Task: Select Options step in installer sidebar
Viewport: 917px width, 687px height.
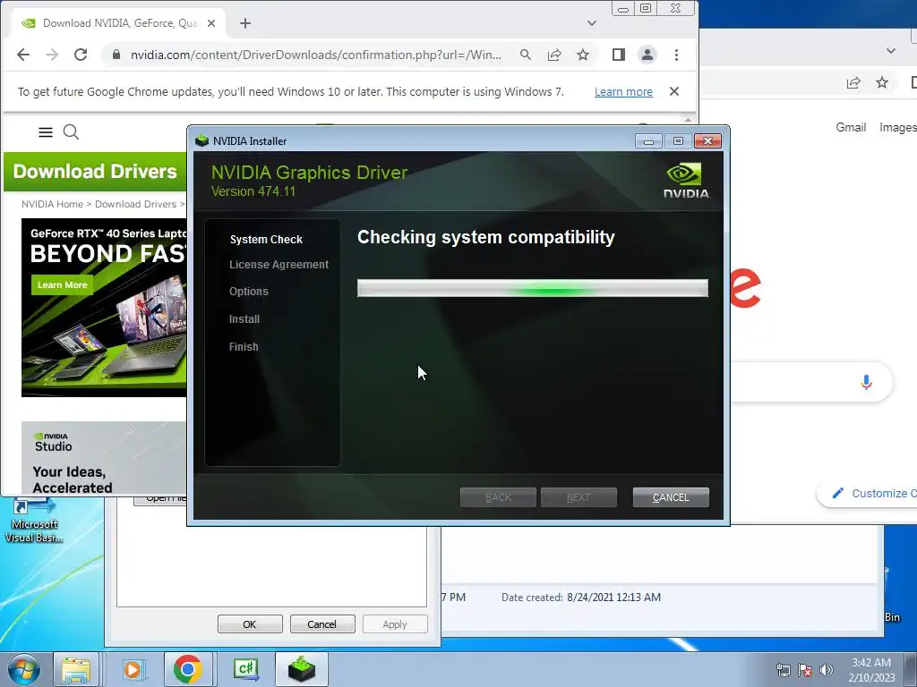Action: [249, 292]
